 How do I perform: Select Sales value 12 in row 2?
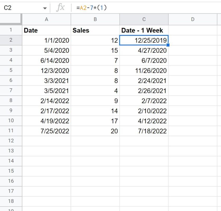click(x=95, y=40)
